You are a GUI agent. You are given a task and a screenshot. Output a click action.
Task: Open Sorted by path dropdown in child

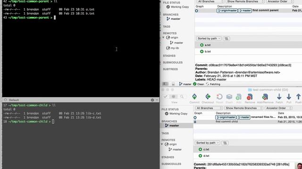pos(207,143)
